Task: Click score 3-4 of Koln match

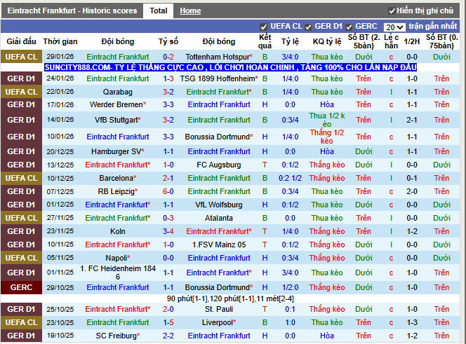Action: 168,231
